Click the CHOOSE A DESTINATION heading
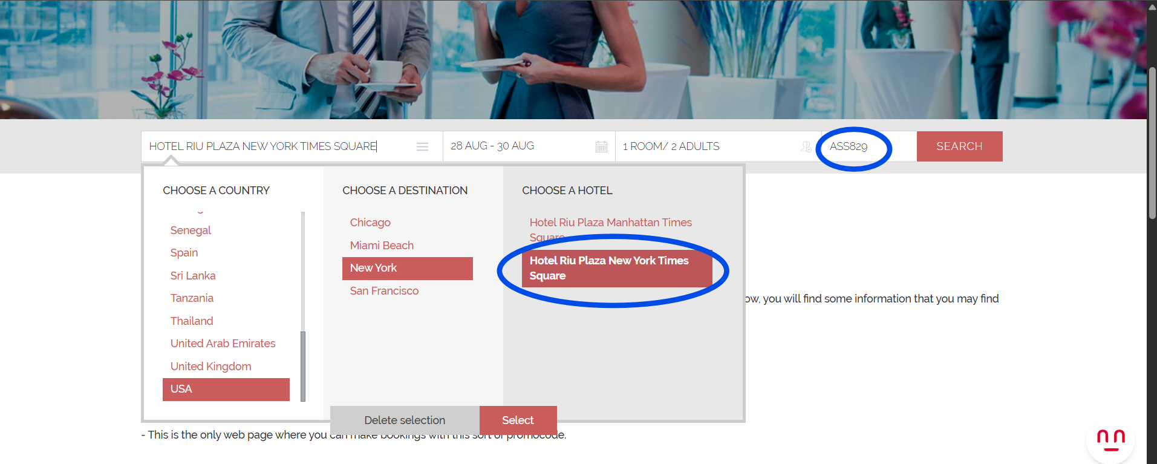1157x464 pixels. click(x=405, y=191)
